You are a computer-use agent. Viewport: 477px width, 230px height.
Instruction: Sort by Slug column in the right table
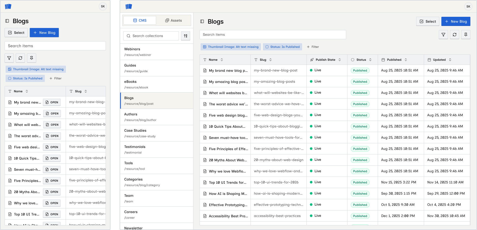click(271, 60)
